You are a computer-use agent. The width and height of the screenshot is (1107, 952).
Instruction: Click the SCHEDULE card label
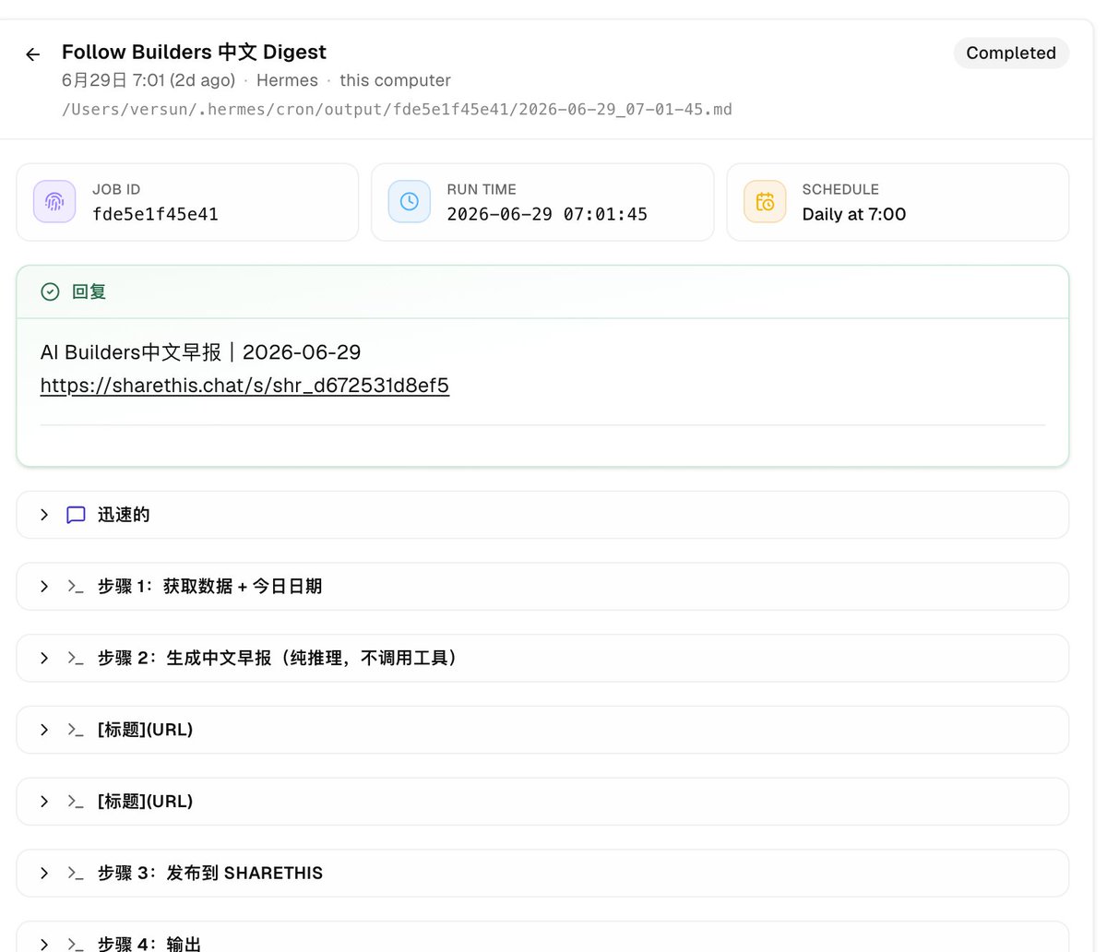pyautogui.click(x=840, y=189)
